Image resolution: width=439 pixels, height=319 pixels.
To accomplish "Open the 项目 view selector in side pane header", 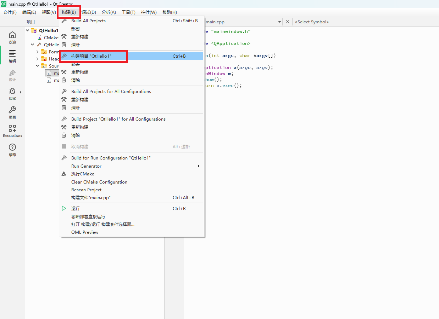I will (x=31, y=22).
